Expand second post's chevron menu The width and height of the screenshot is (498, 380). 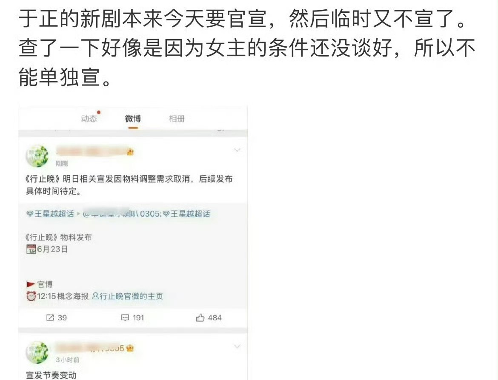[x=237, y=346]
